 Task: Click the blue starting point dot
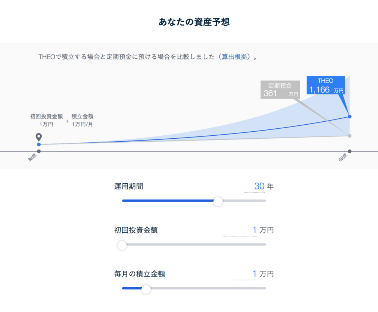click(x=39, y=145)
